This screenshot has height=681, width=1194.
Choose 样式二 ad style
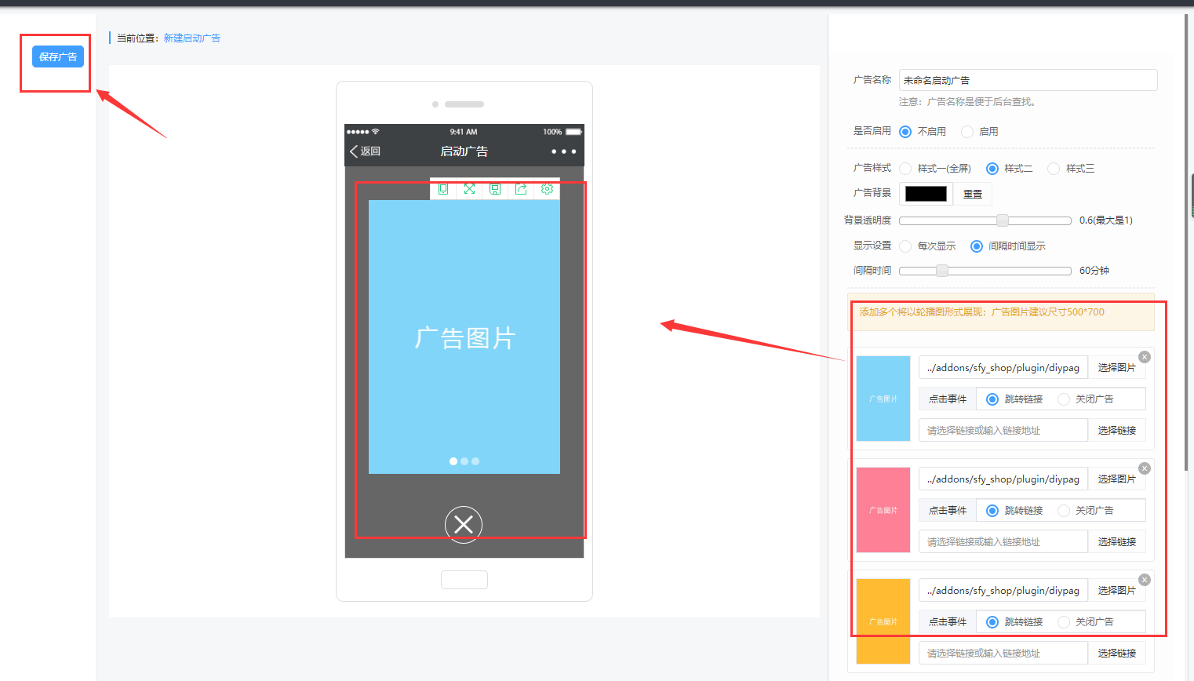tap(992, 169)
